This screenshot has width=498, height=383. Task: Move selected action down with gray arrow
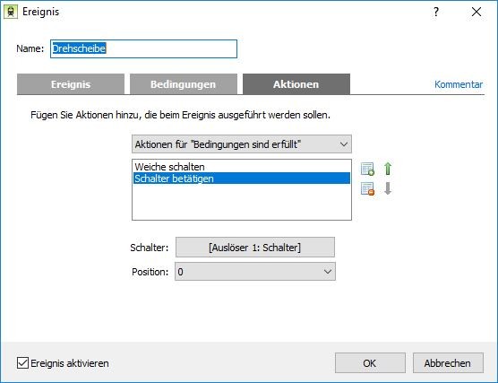pos(388,188)
